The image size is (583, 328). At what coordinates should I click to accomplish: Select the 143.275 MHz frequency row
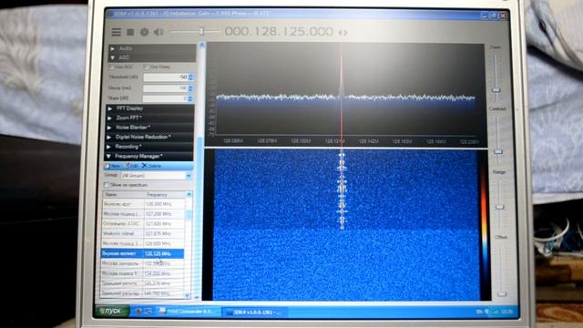click(141, 283)
